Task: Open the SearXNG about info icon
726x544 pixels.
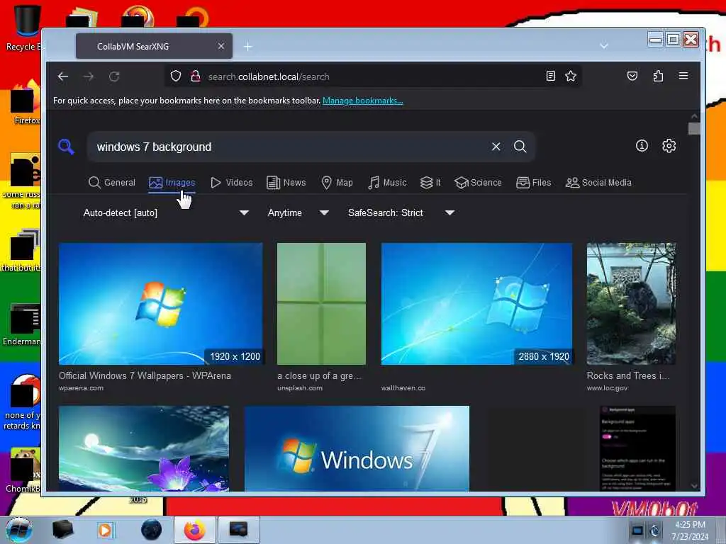Action: tap(642, 146)
